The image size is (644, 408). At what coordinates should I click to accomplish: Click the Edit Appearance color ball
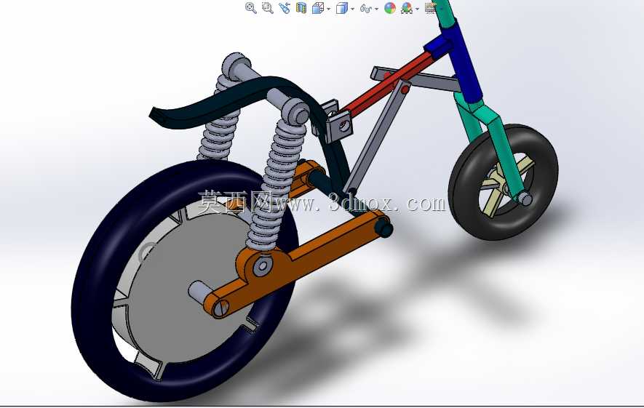click(x=390, y=8)
